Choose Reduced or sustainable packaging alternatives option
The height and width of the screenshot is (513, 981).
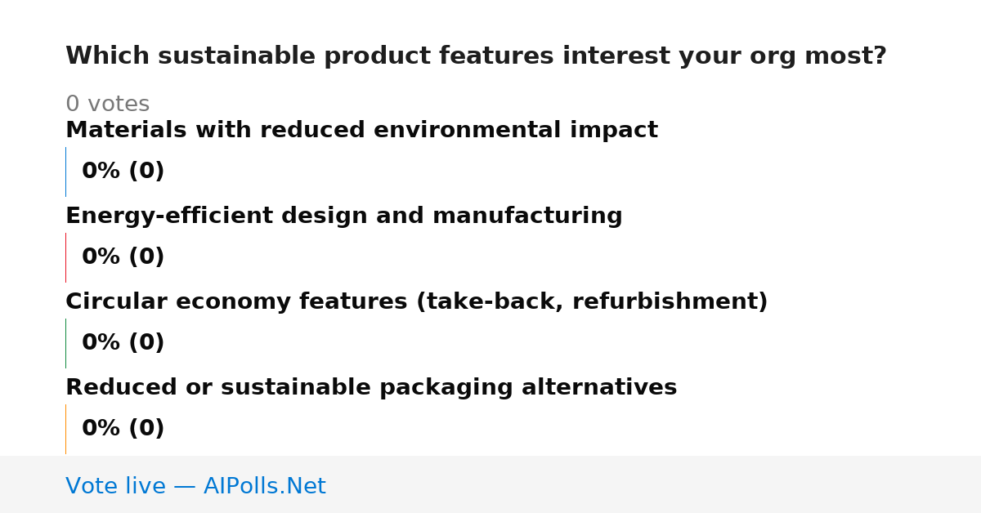tap(371, 387)
